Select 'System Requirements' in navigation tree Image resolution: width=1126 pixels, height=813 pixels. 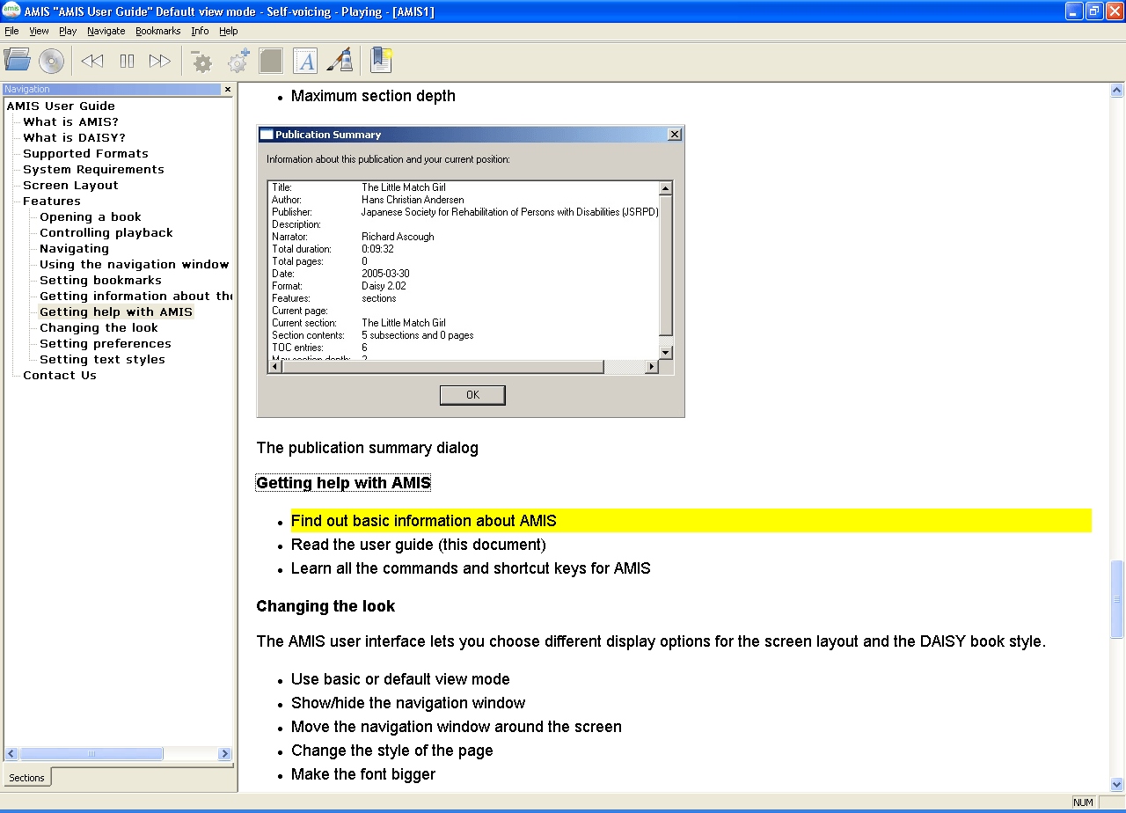click(x=93, y=169)
